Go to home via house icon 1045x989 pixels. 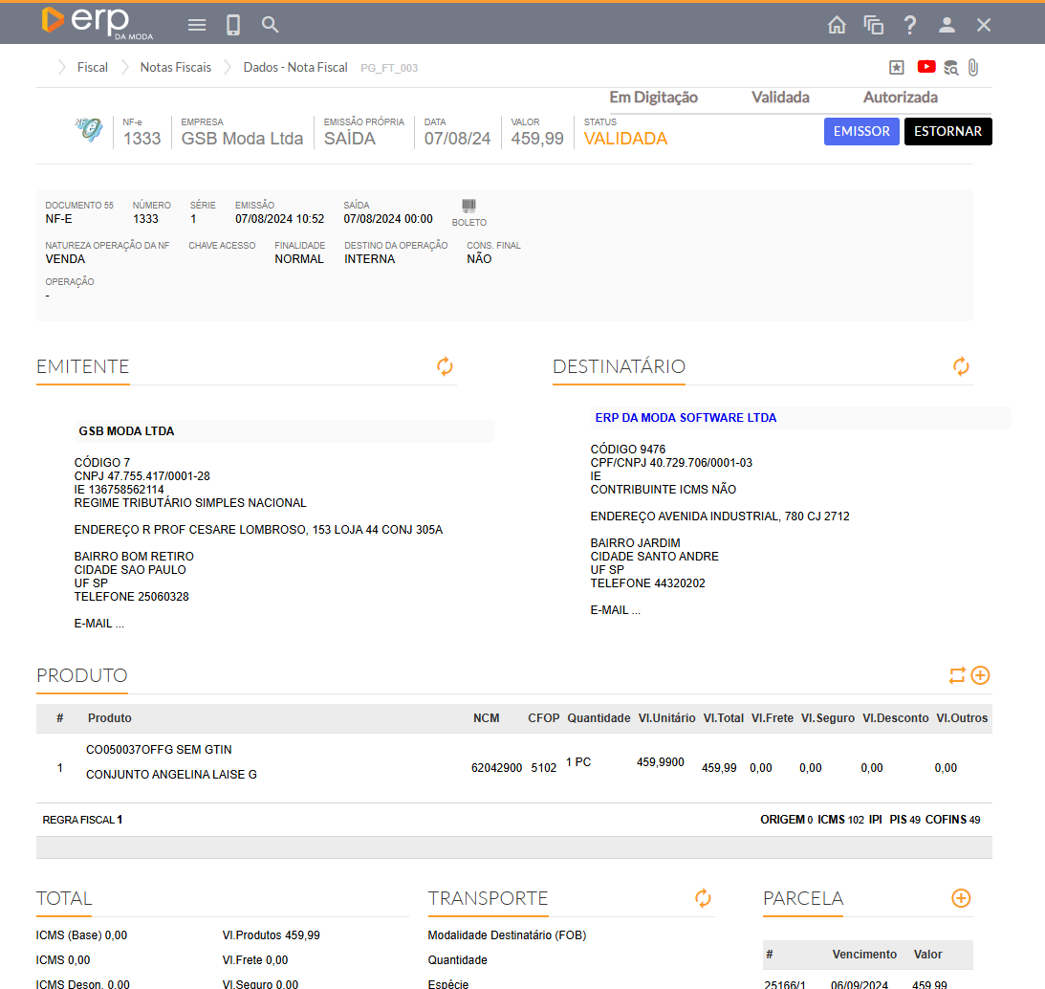837,26
